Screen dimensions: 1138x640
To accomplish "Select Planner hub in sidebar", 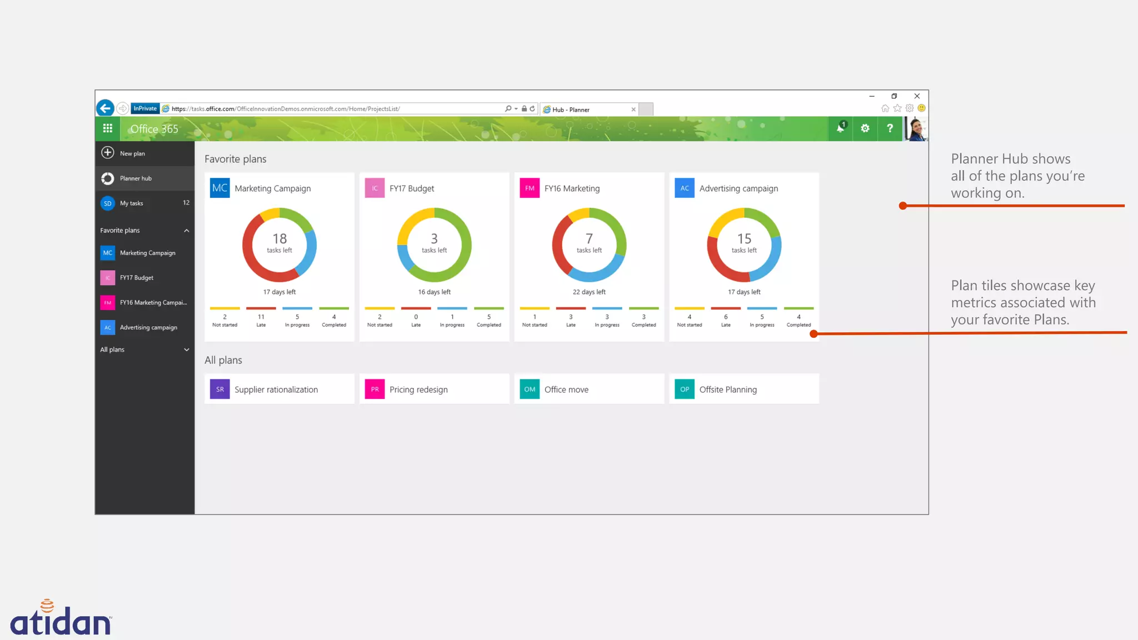I will point(145,178).
